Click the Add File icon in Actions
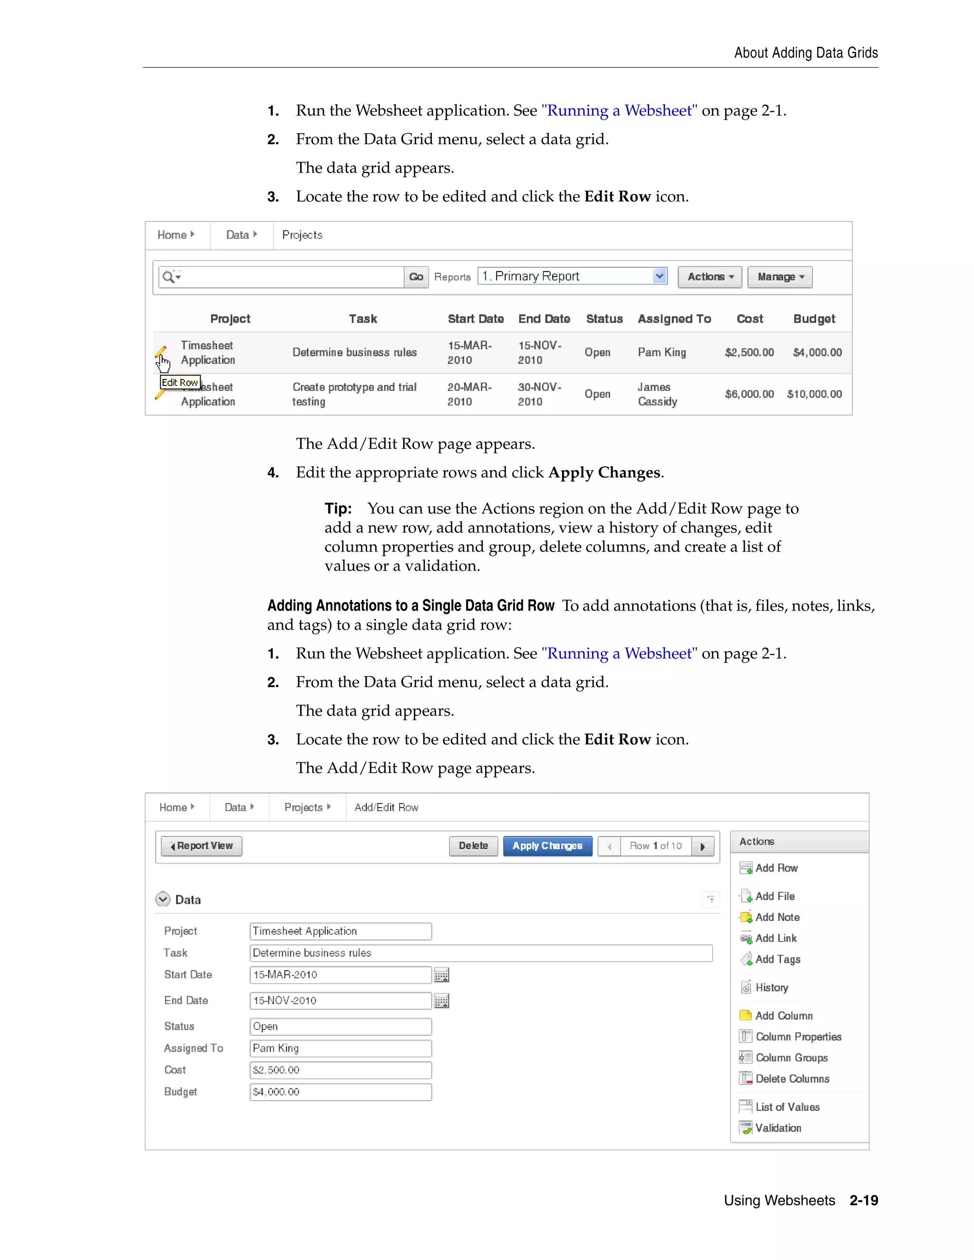This screenshot has height=1260, width=974. coord(746,896)
